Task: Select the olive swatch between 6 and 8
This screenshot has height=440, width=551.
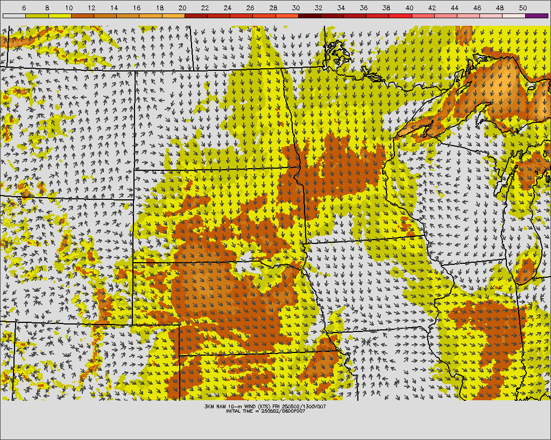Action: 37,16
